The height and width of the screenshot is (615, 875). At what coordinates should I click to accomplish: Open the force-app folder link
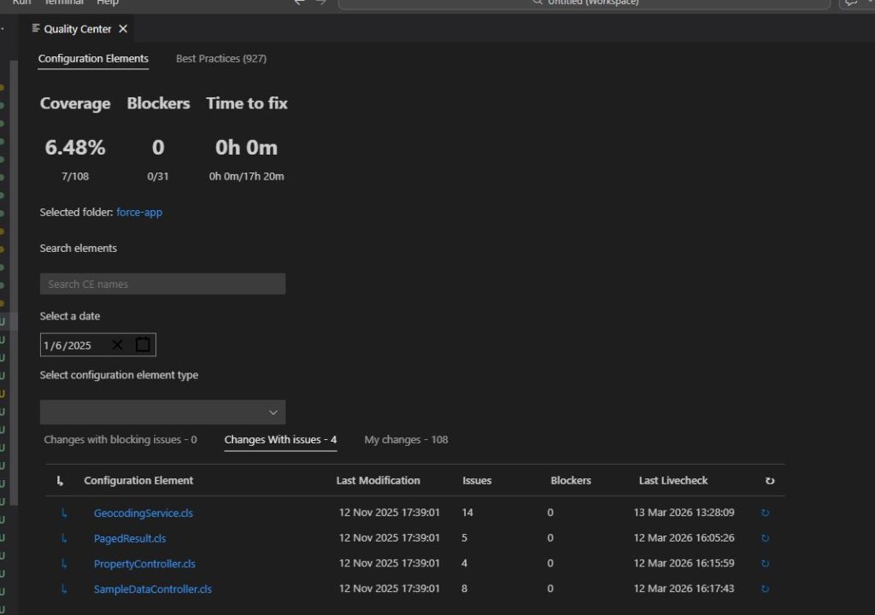[139, 213]
